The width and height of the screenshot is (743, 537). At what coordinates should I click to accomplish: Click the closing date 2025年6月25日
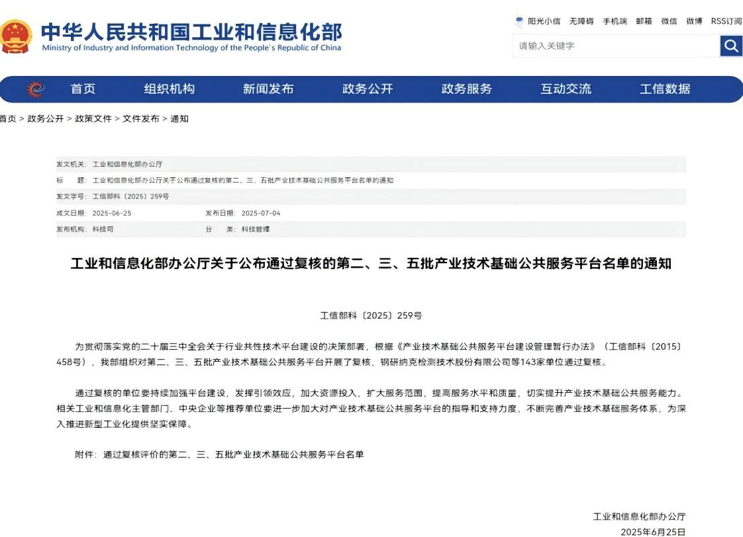653,532
